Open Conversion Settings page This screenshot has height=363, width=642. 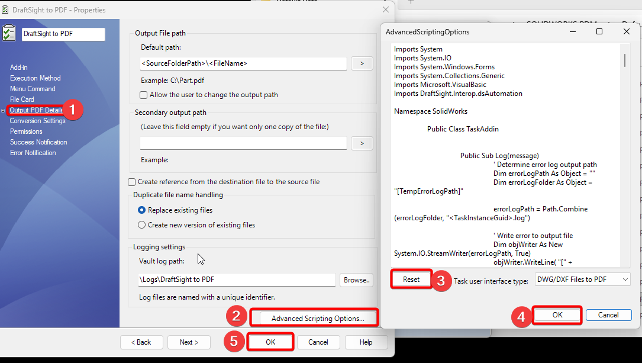coord(38,120)
